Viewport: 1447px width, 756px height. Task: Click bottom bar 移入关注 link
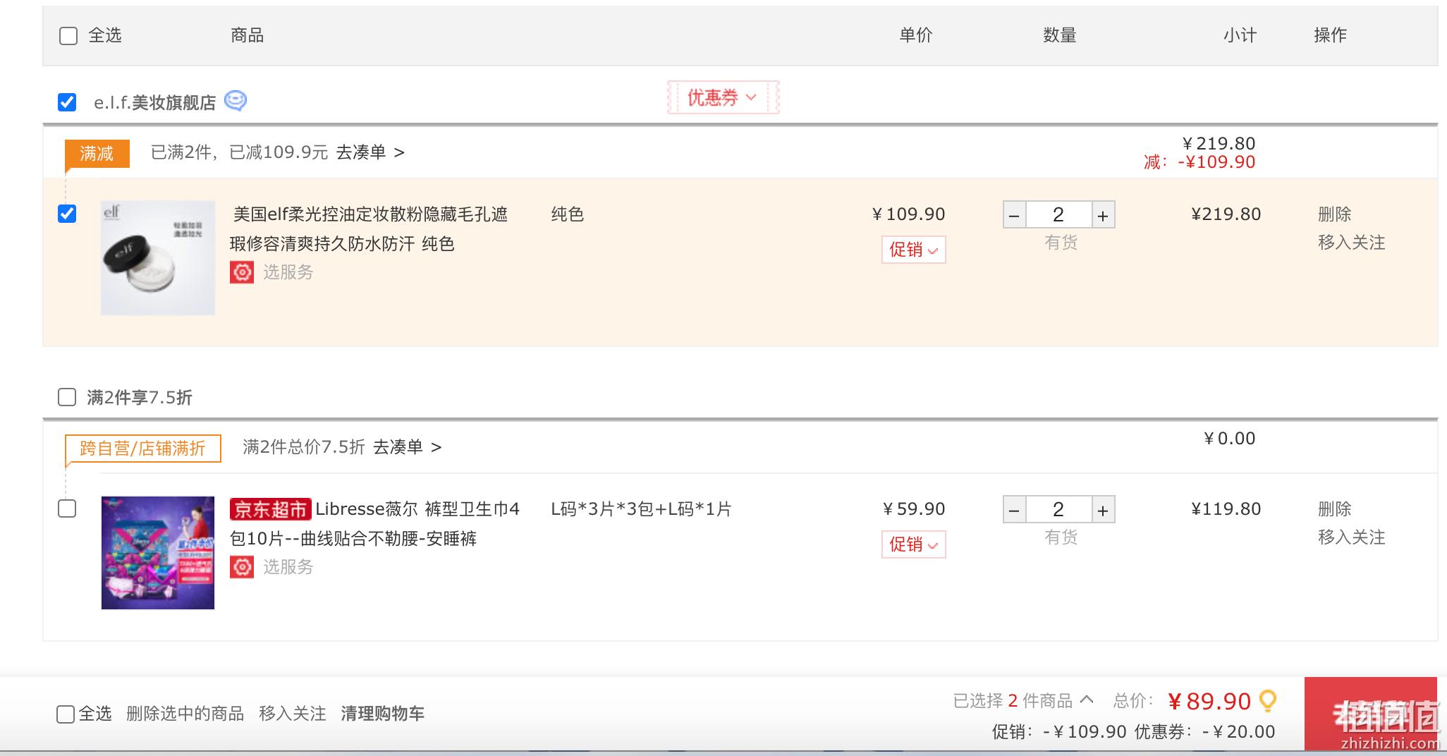(293, 714)
